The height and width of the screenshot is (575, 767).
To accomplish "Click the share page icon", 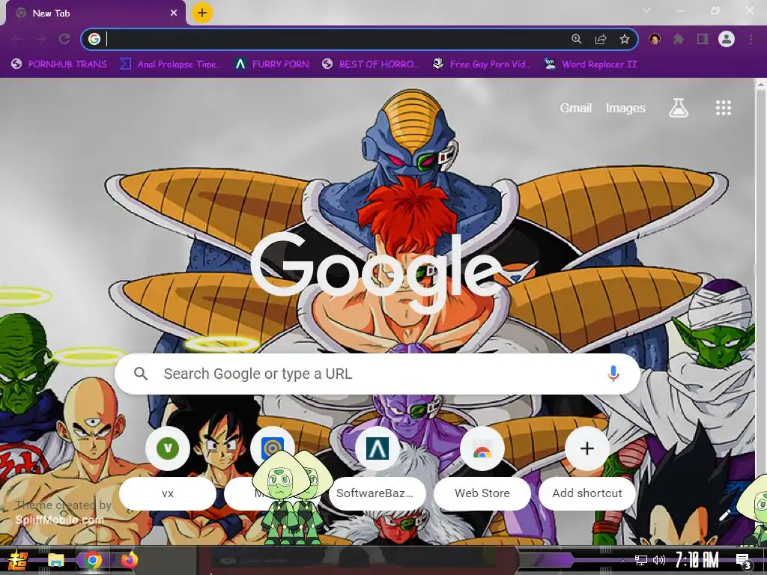I will (601, 39).
